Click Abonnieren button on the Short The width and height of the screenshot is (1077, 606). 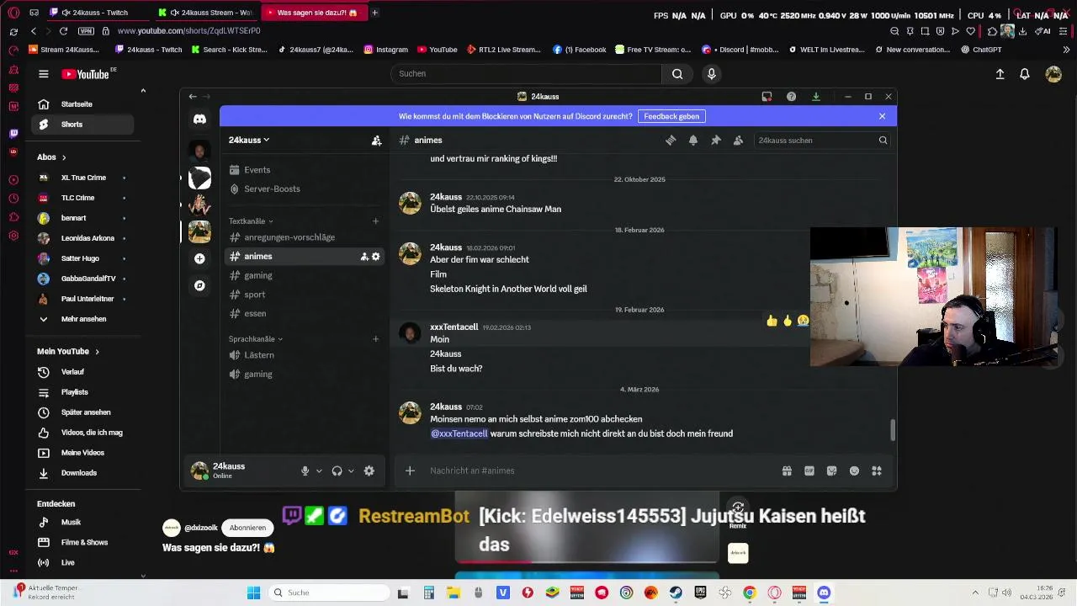click(247, 528)
